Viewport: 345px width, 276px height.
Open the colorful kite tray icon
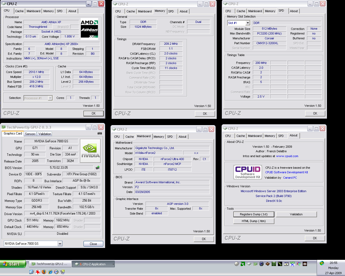tap(299, 264)
